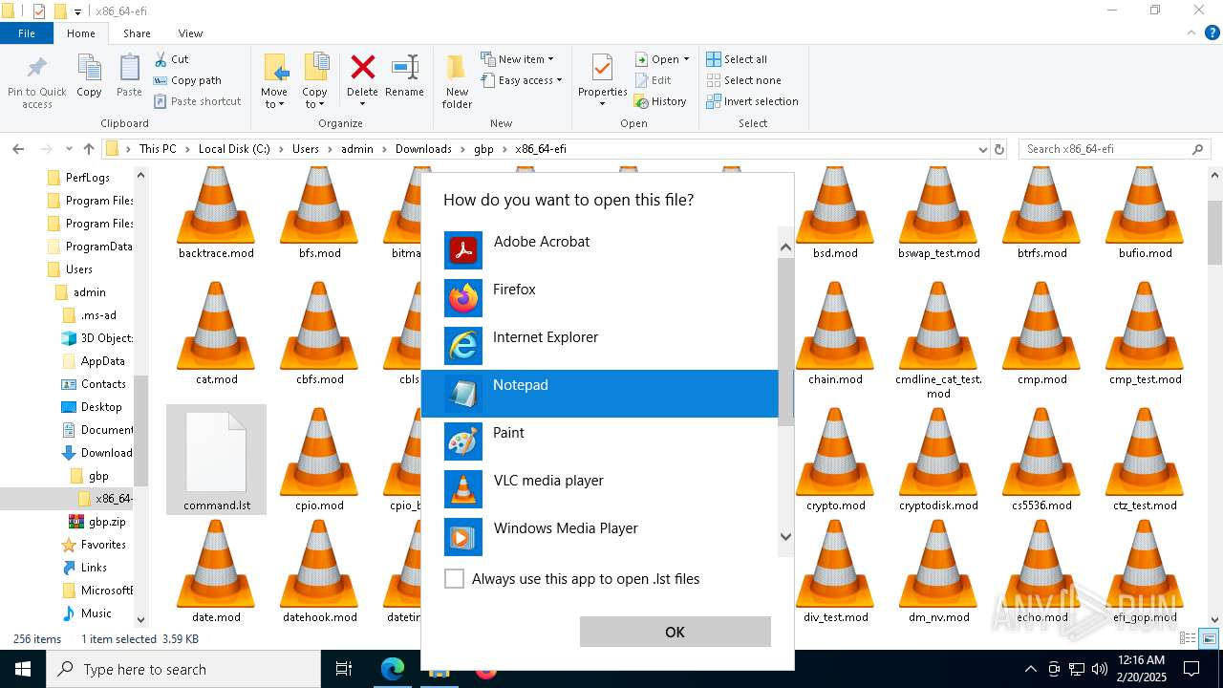Click Paste shortcut in ribbon
Image resolution: width=1223 pixels, height=688 pixels.
[x=197, y=101]
